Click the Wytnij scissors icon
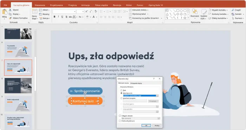The image size is (246, 130). point(10,10)
